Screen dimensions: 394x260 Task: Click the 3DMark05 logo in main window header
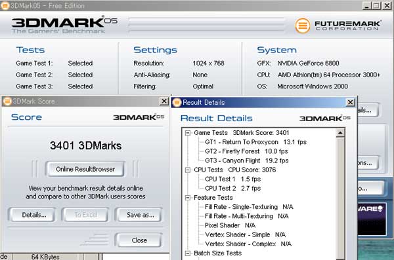(64, 24)
